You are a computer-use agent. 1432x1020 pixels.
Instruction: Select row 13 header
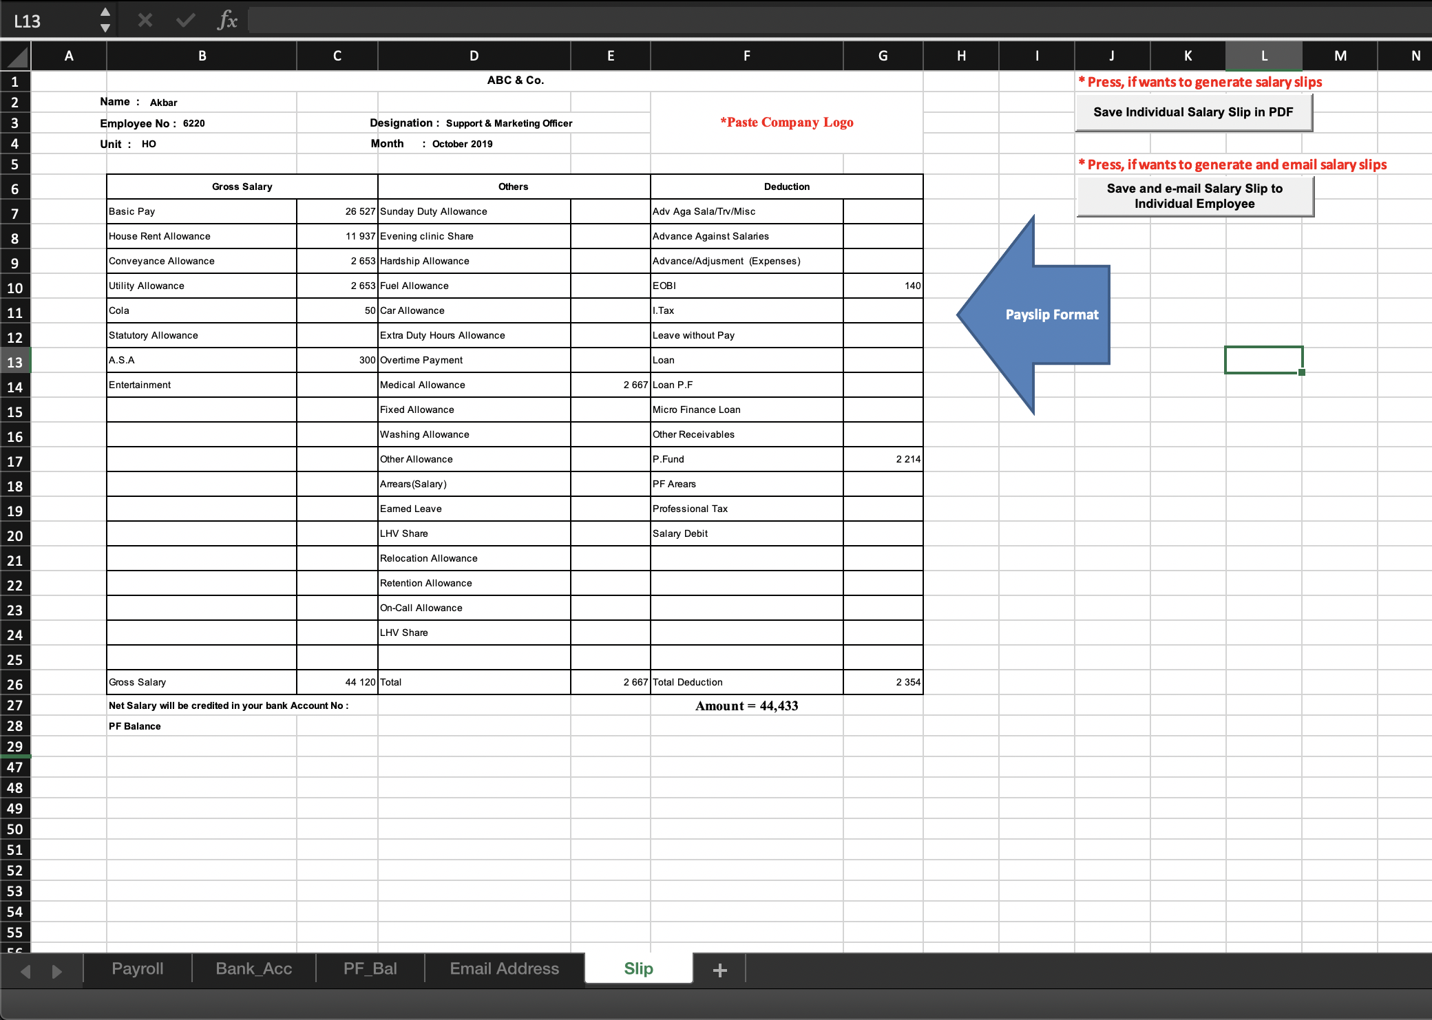click(15, 362)
